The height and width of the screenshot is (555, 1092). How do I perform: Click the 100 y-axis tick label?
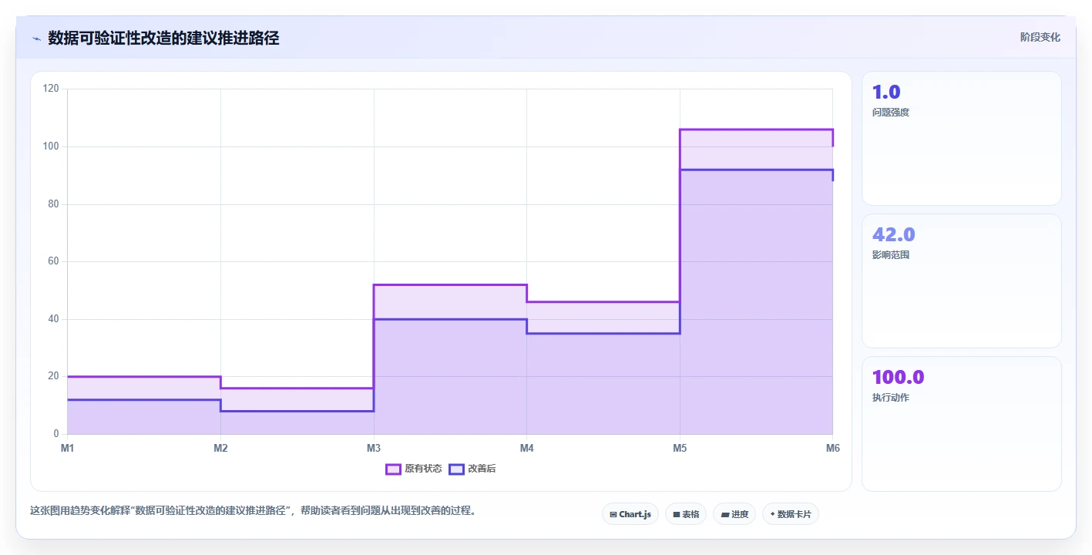click(51, 146)
